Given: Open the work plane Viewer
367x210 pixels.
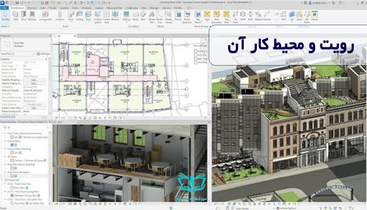Looking at the screenshot, I should click(x=315, y=16).
